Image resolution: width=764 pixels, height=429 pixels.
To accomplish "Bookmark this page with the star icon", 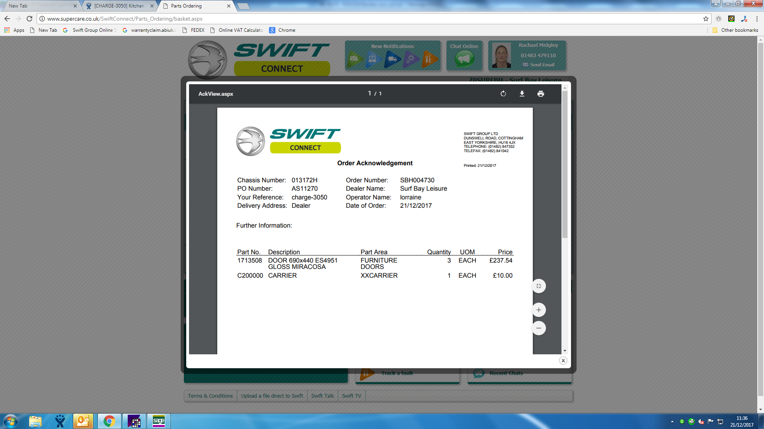I will coord(706,19).
